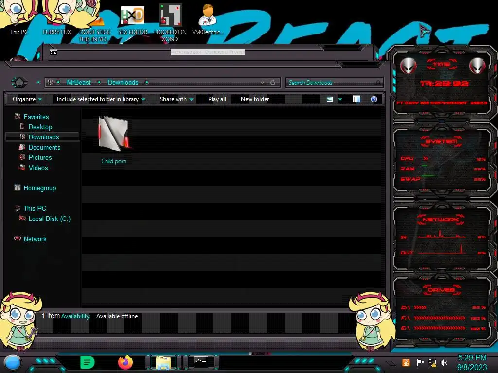
Task: Click the left alien head on the Time gadget
Action: tap(408, 66)
